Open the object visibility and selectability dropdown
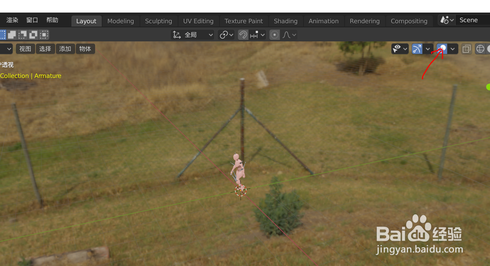 tap(400, 49)
